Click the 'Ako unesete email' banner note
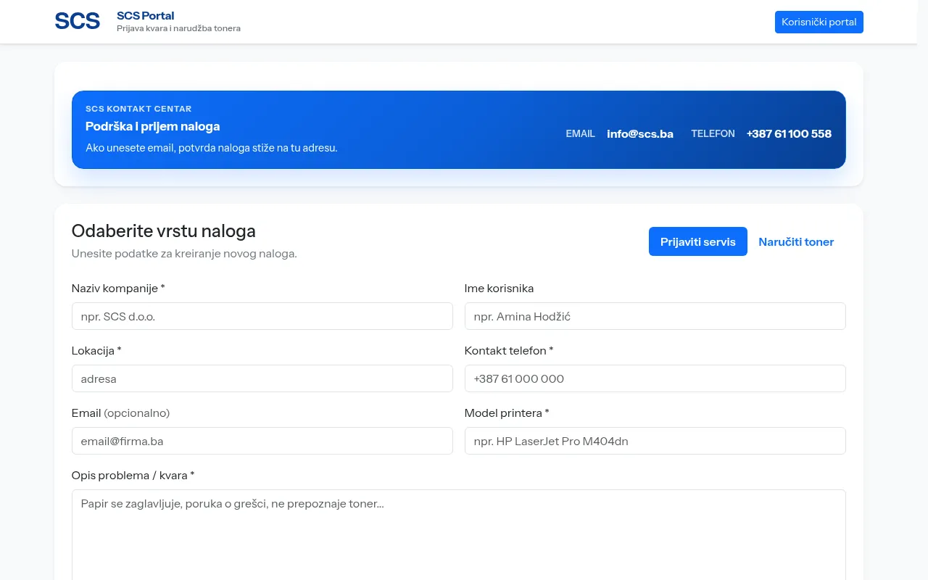This screenshot has width=928, height=580. (212, 148)
